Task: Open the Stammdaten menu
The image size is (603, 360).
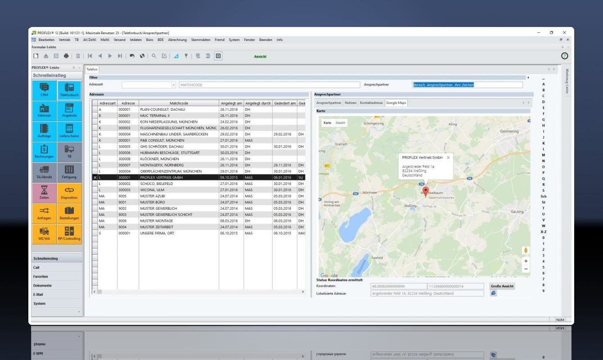Action: pyautogui.click(x=200, y=40)
